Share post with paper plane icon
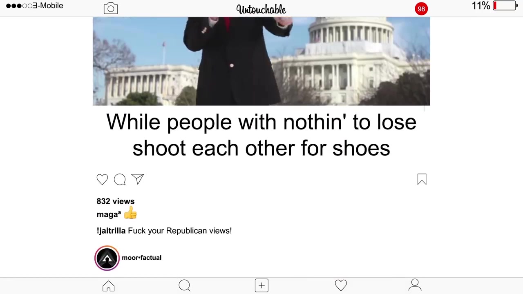This screenshot has height=294, width=523. (x=138, y=179)
